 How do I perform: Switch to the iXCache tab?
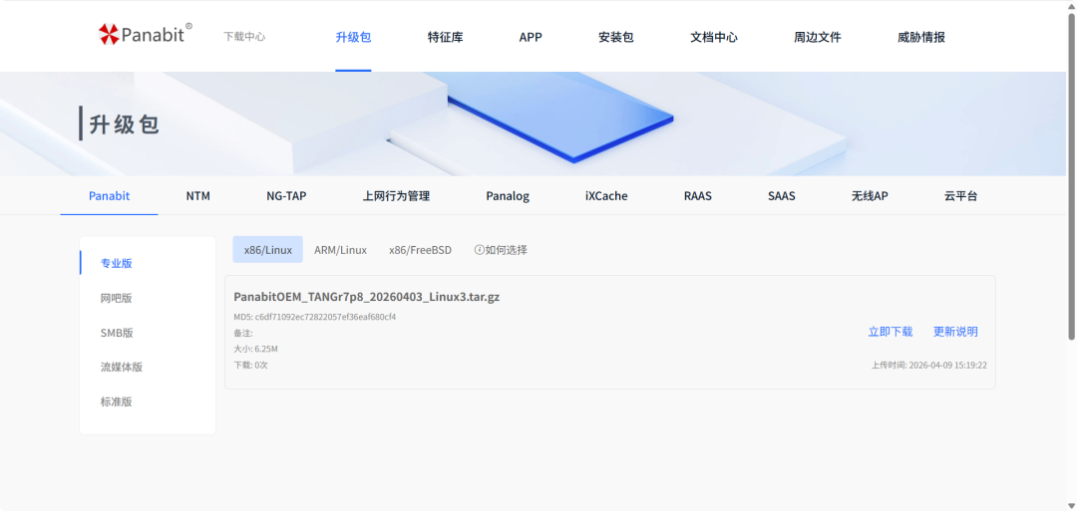[606, 196]
